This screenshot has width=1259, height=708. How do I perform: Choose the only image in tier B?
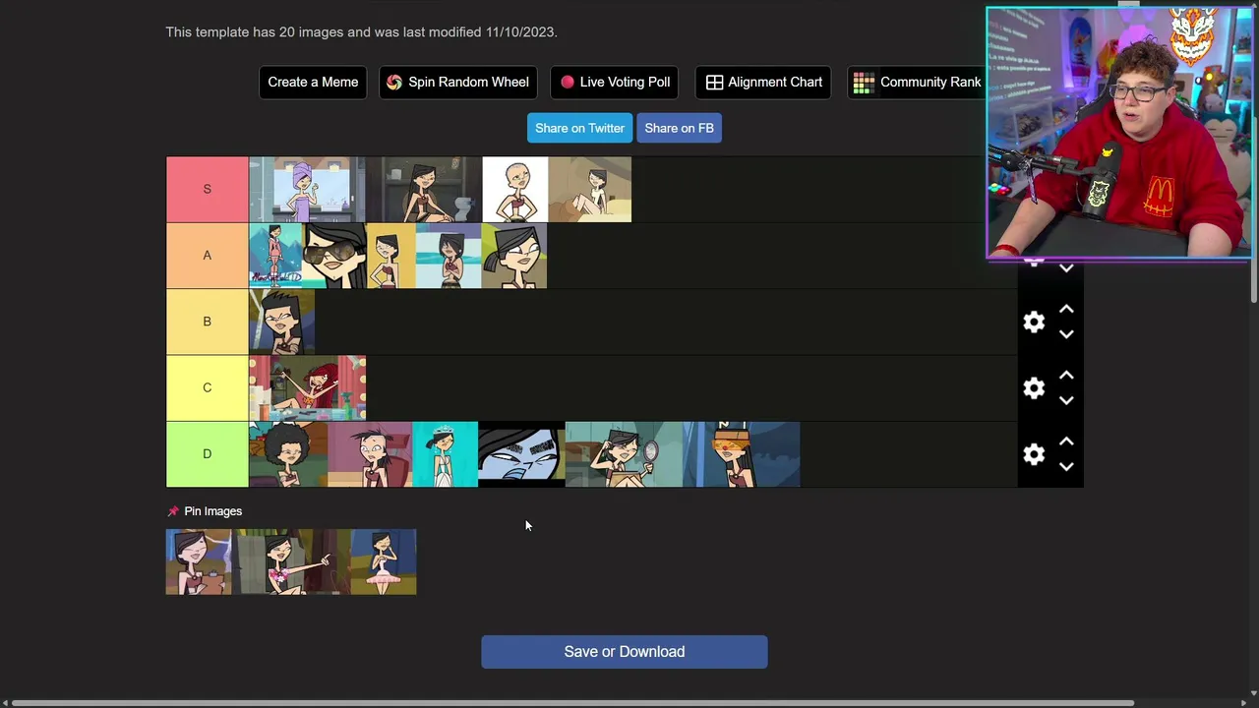point(281,322)
